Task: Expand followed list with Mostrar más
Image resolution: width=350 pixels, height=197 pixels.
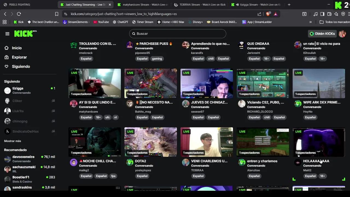Action: (x=13, y=141)
